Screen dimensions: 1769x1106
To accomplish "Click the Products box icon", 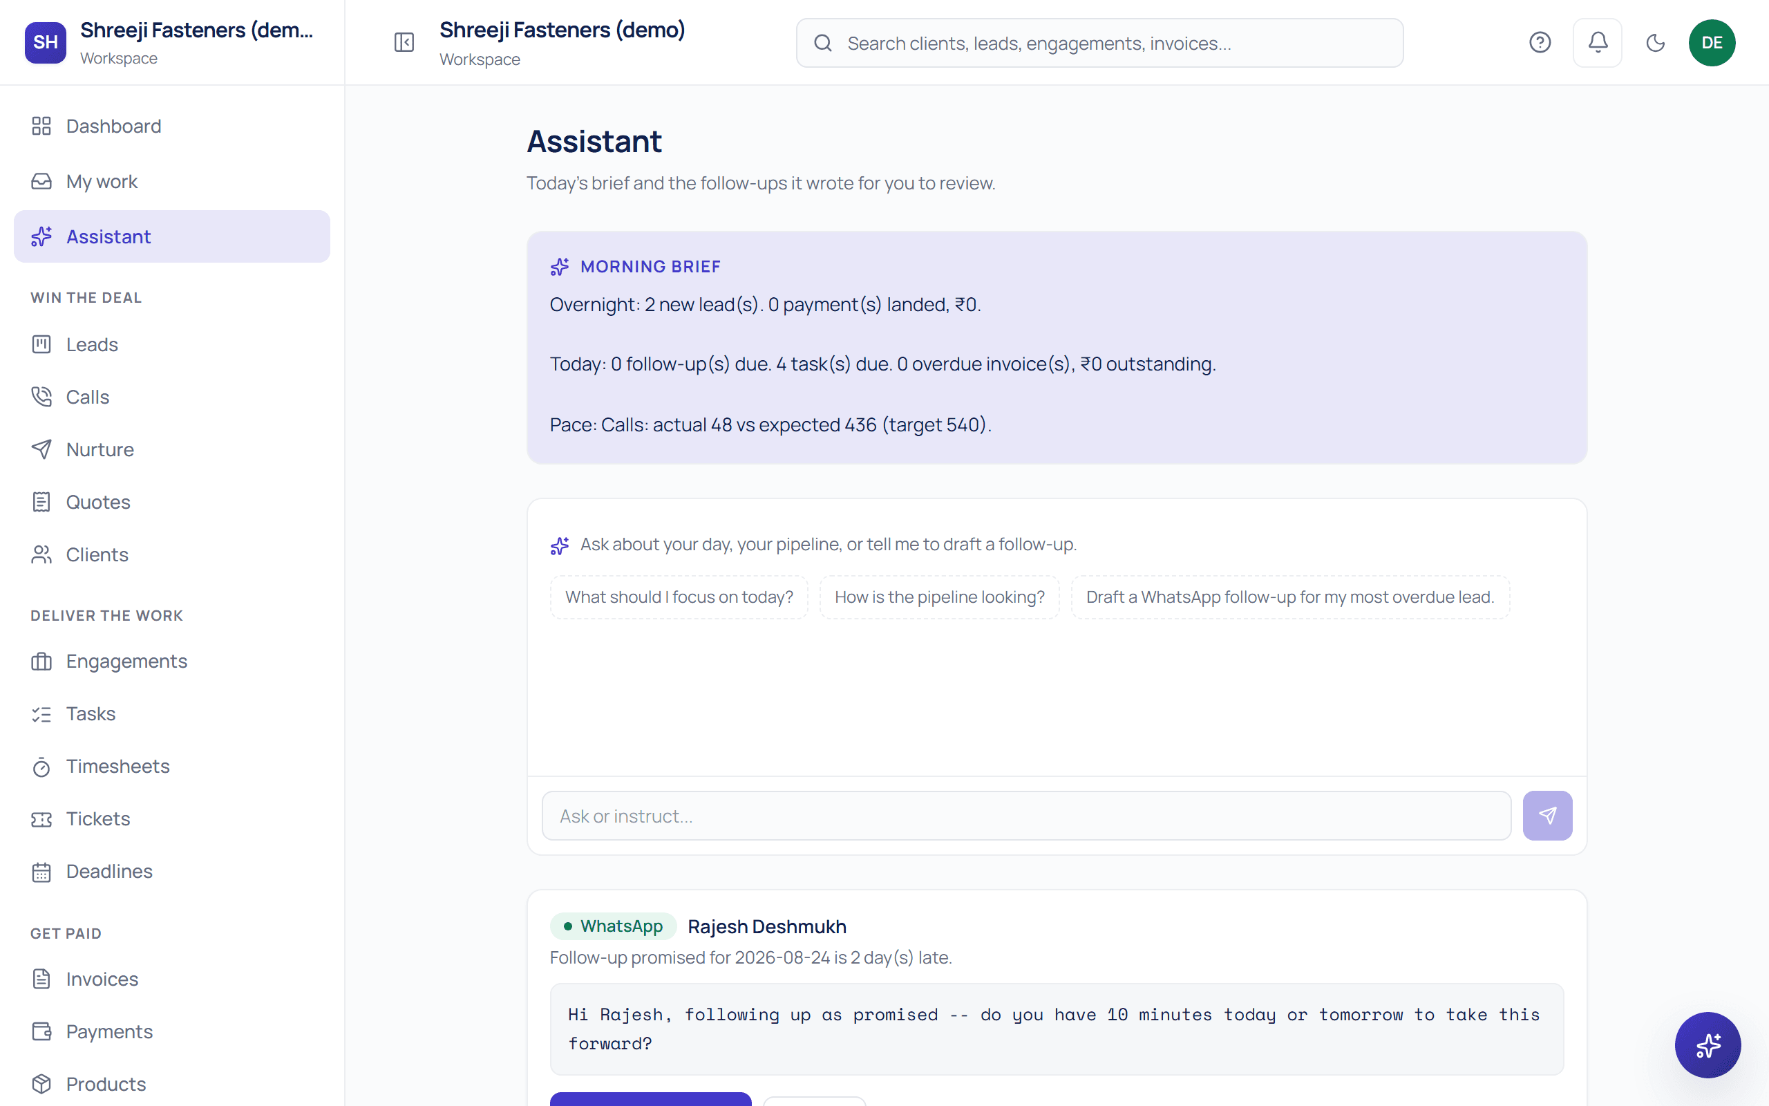I will [x=41, y=1084].
